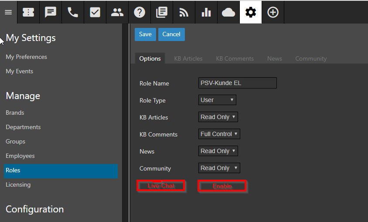Image resolution: width=368 pixels, height=222 pixels.
Task: Switch to the KB Articles tab
Action: (188, 58)
